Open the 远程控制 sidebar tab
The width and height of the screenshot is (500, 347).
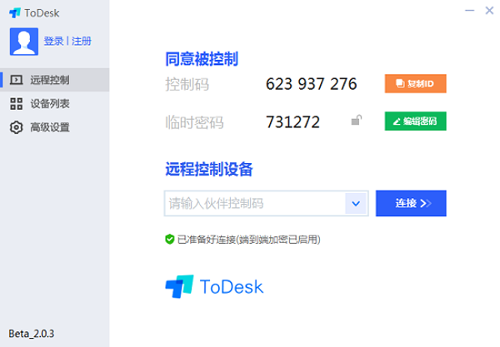click(50, 80)
